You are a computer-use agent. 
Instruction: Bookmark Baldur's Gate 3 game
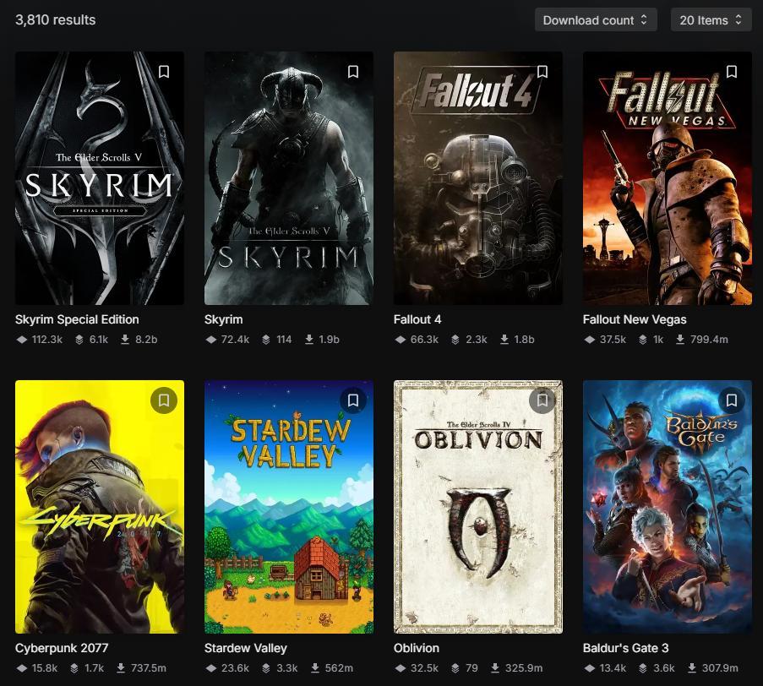732,400
